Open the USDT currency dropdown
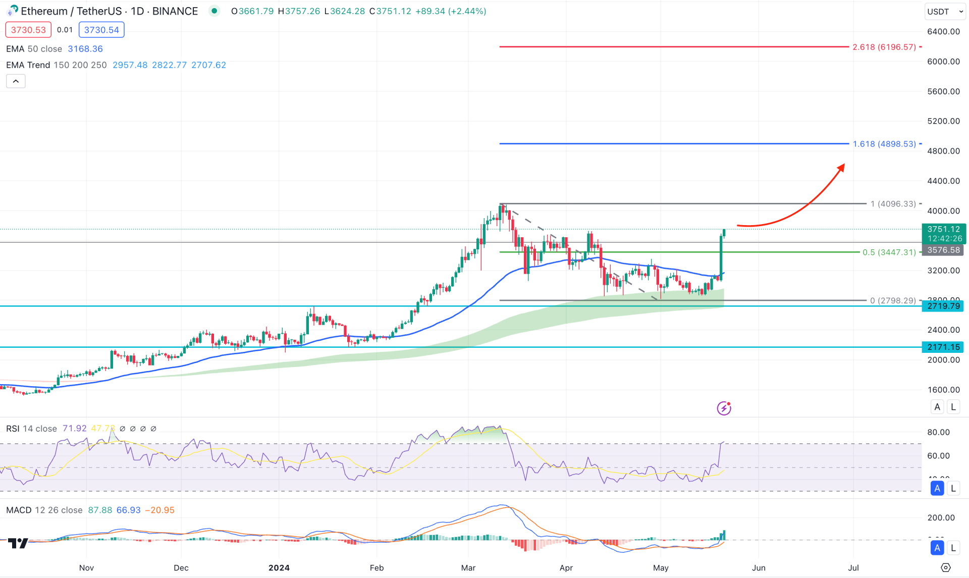This screenshot has height=578, width=969. (945, 11)
